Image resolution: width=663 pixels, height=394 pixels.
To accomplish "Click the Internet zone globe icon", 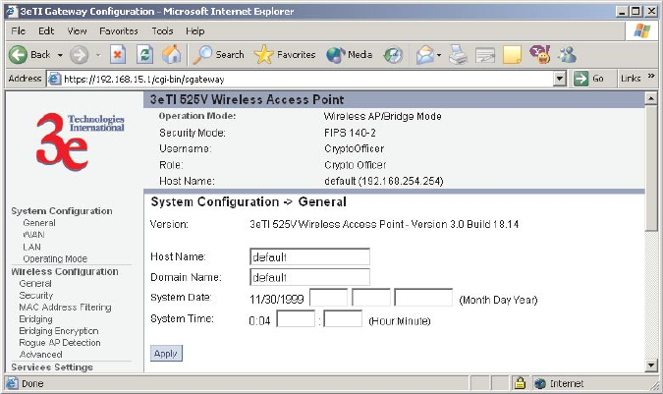I will pyautogui.click(x=540, y=383).
